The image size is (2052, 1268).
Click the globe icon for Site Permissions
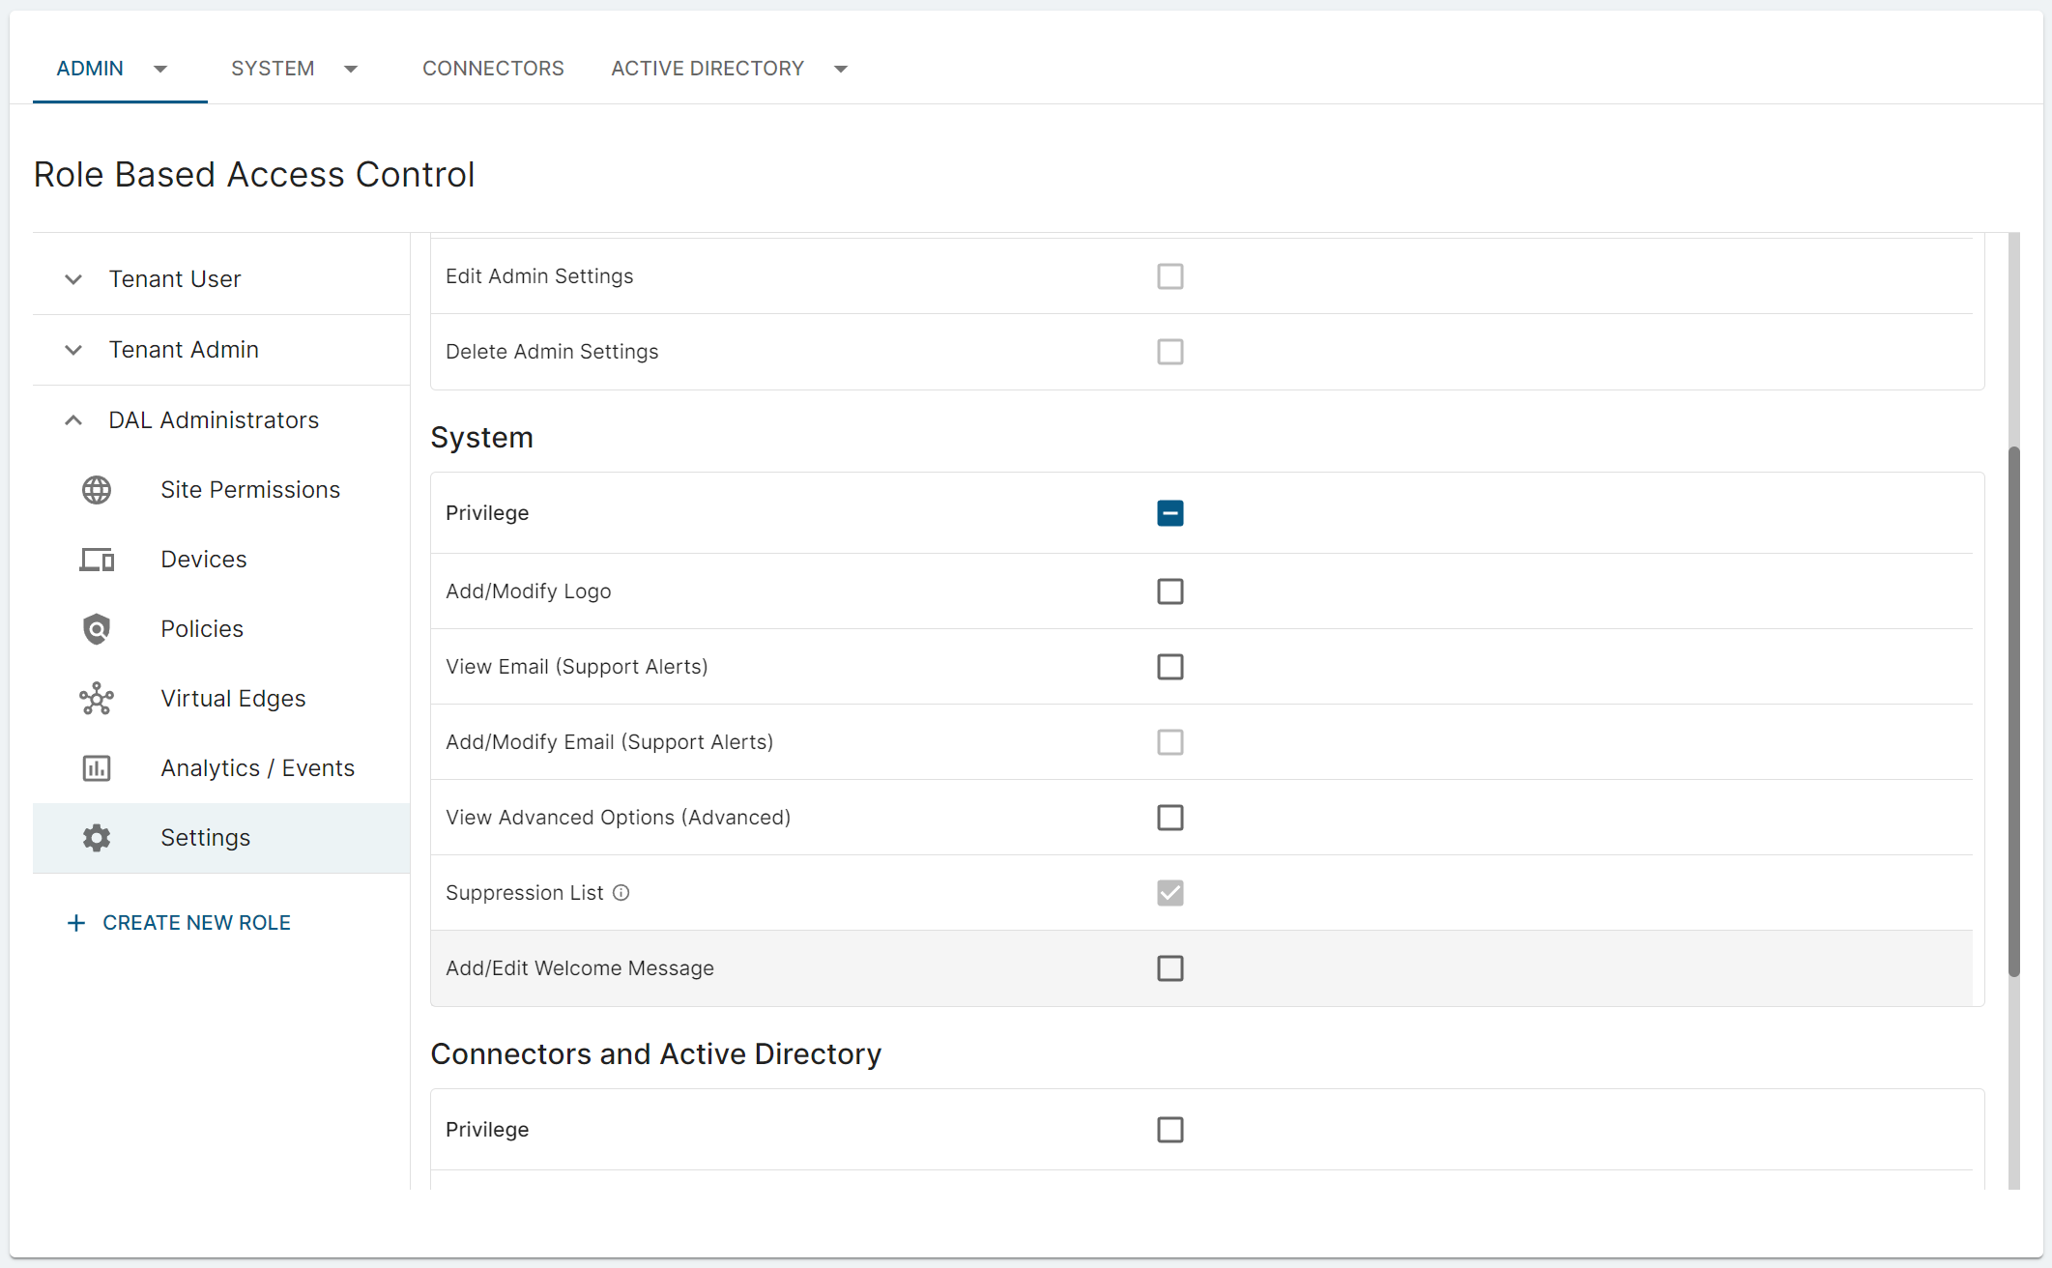[x=97, y=490]
